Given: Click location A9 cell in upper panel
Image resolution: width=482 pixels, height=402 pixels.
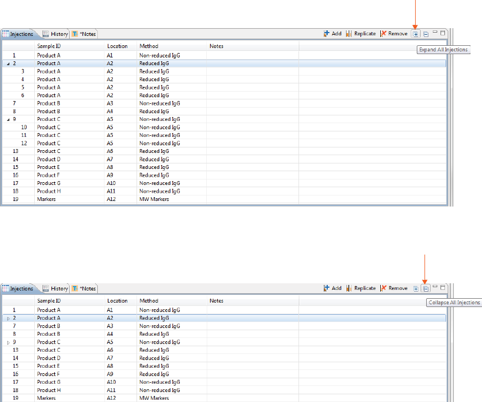Looking at the screenshot, I should pos(120,176).
